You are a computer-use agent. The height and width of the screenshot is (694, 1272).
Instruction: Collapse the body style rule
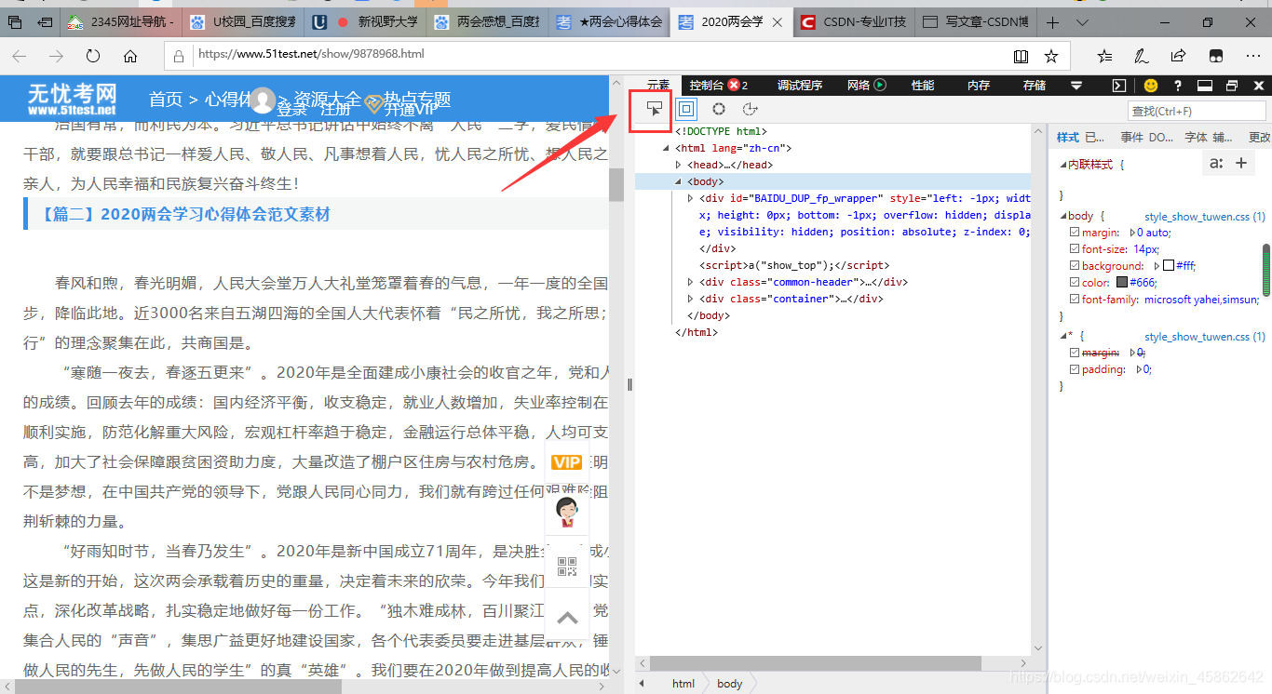[1063, 216]
